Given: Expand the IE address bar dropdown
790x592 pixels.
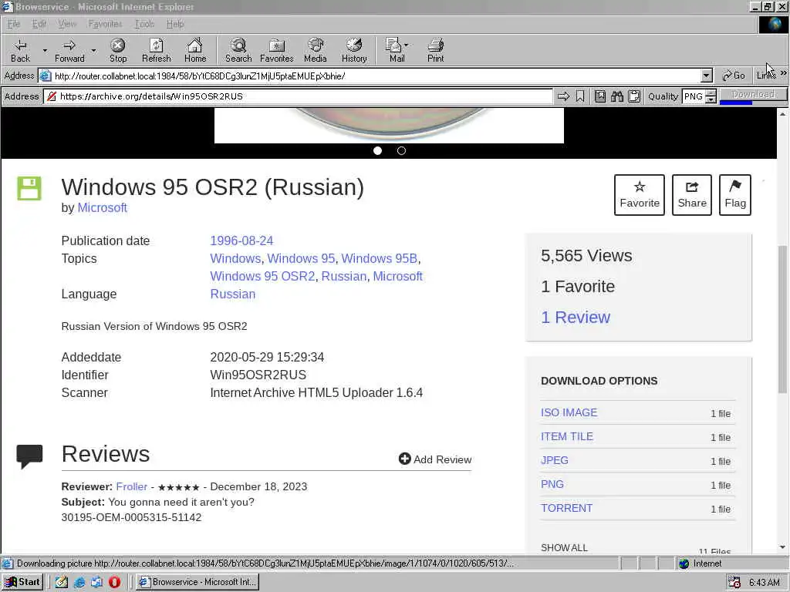Looking at the screenshot, I should (x=707, y=76).
